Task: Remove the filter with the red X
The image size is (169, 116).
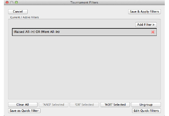Action: pos(153,32)
